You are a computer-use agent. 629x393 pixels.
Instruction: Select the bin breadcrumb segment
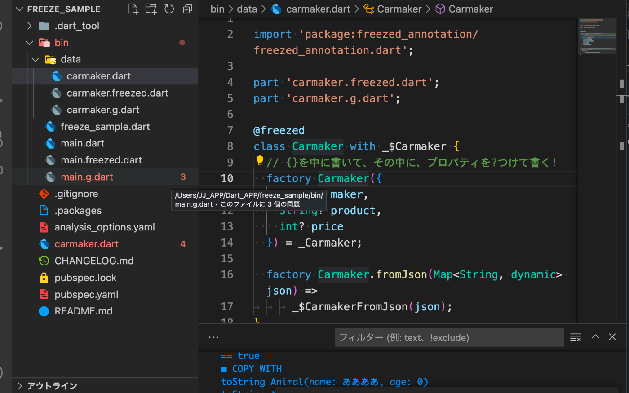(217, 9)
